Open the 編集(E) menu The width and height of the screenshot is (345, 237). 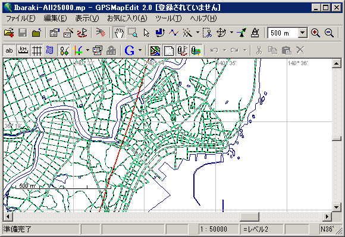click(55, 18)
